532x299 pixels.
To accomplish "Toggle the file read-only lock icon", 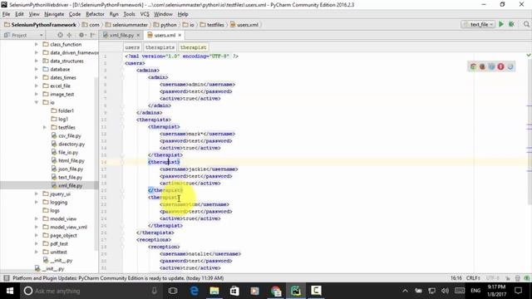I will click(508, 278).
